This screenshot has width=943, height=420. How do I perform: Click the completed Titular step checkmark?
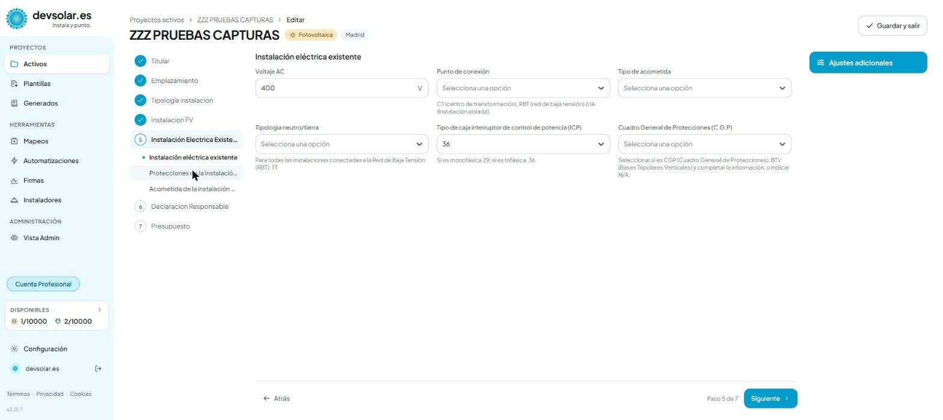coord(140,61)
